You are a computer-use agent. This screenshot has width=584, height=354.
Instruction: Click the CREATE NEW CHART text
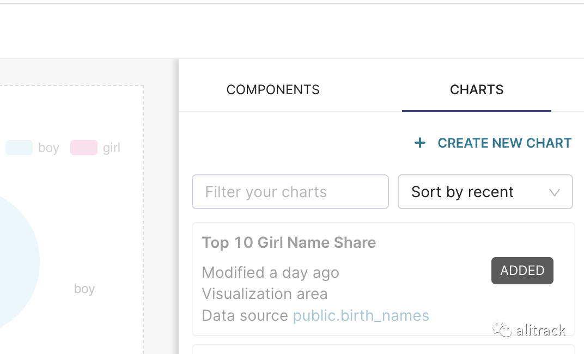(504, 143)
